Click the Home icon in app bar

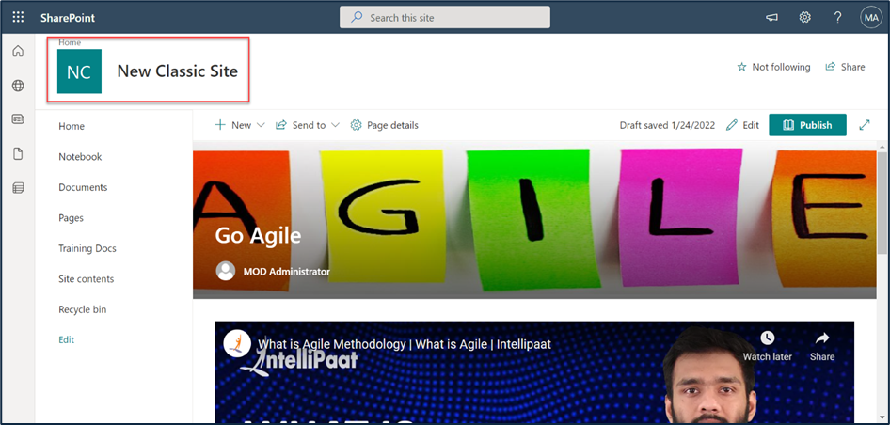(18, 52)
